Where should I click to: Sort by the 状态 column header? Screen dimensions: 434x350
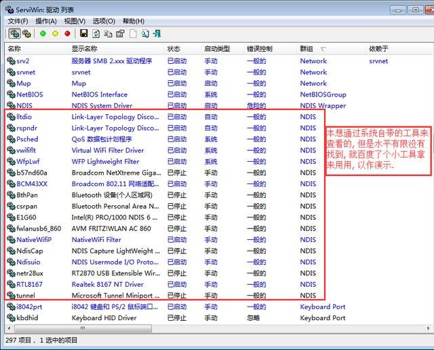[x=182, y=49]
